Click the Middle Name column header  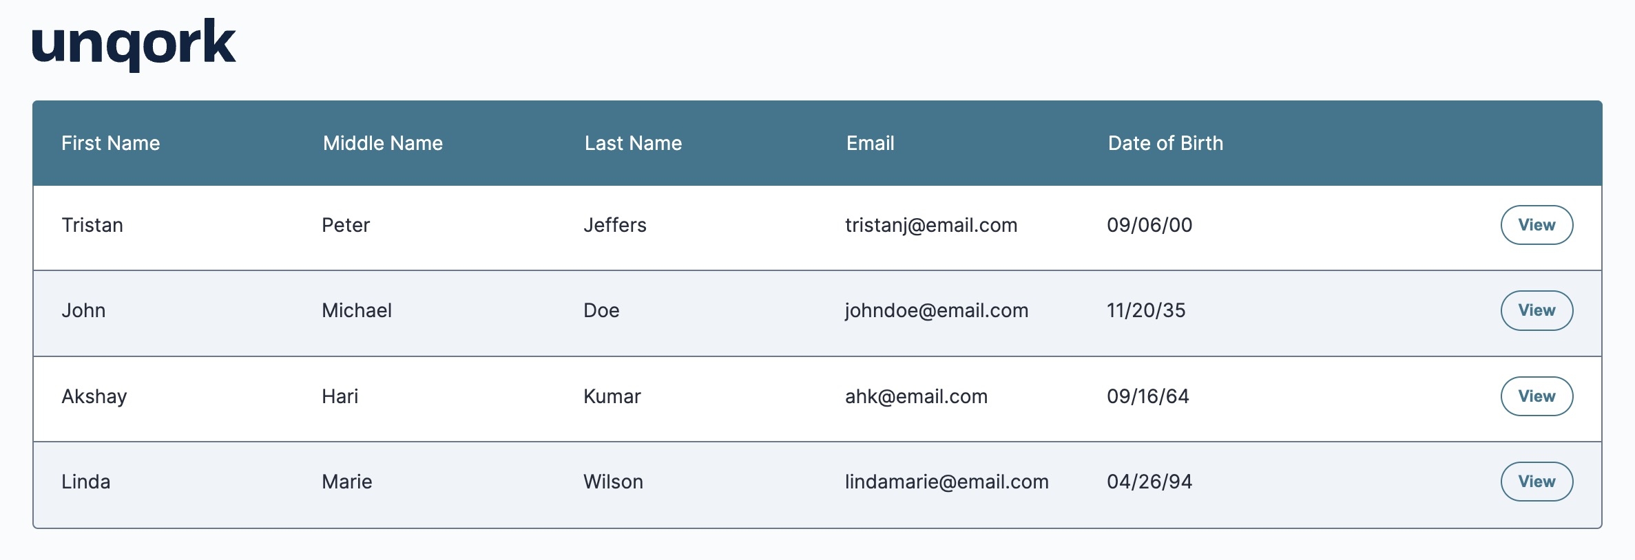click(x=383, y=143)
